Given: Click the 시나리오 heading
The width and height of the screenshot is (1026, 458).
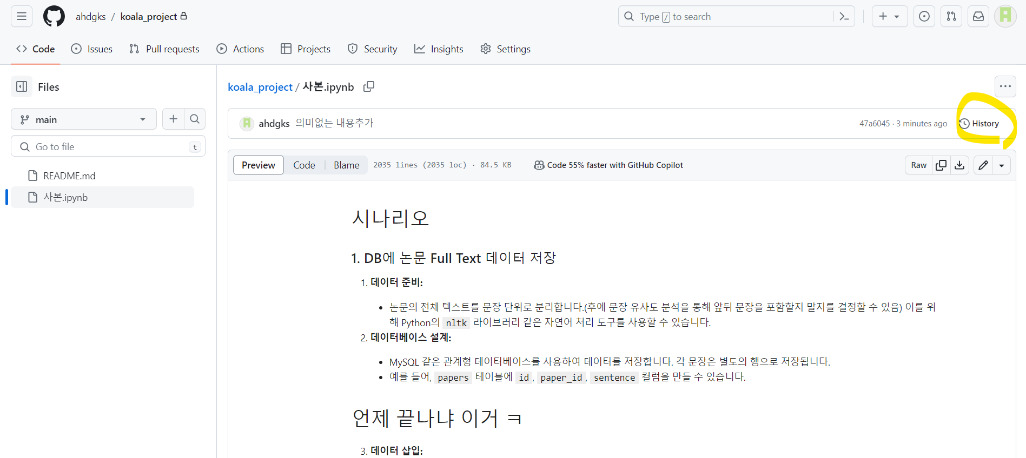Looking at the screenshot, I should click(390, 218).
